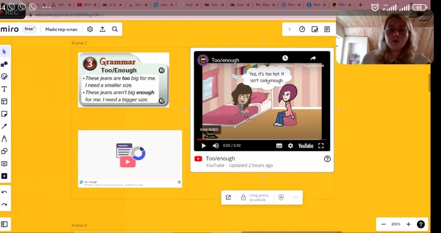441x233 pixels.
Task: Click the free plan badge
Action: tap(30, 29)
